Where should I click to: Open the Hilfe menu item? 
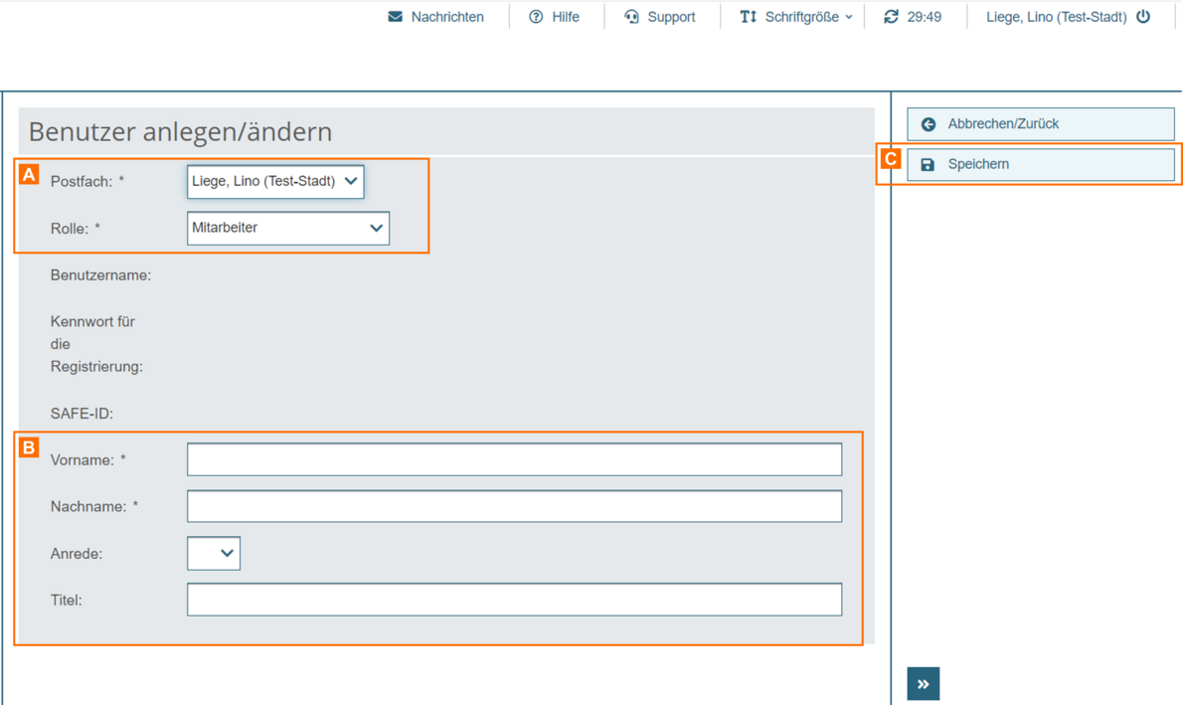tap(555, 17)
